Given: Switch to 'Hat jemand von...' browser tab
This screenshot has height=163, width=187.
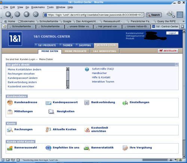Looking at the screenshot, I should (x=108, y=27).
